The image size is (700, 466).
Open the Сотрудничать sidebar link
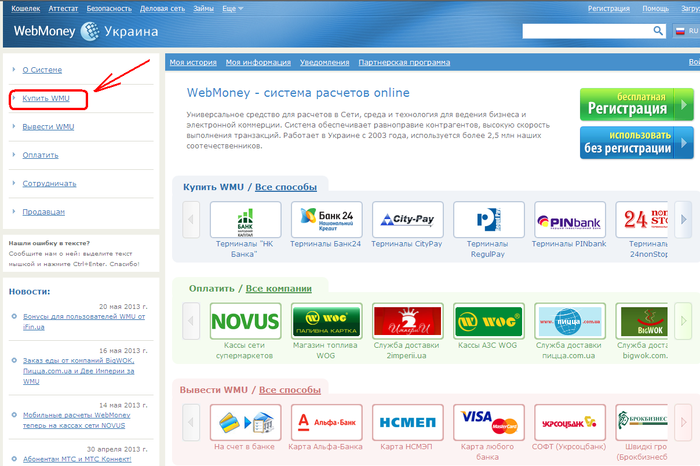49,184
